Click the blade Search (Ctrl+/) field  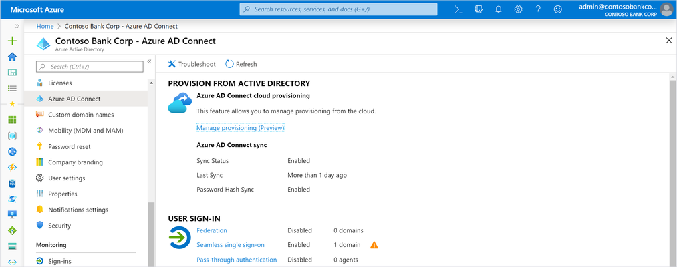click(90, 67)
